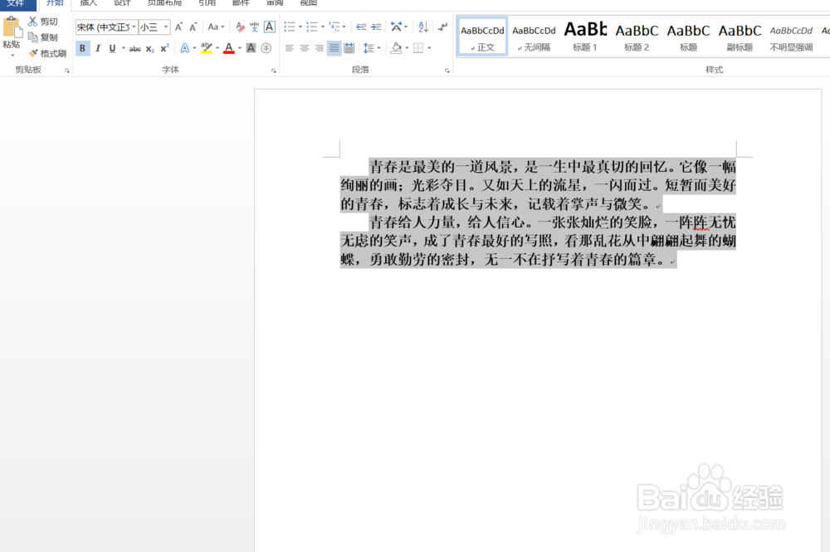Screen dimensions: 830x552
Task: Apply strikethrough to the selection
Action: click(135, 48)
